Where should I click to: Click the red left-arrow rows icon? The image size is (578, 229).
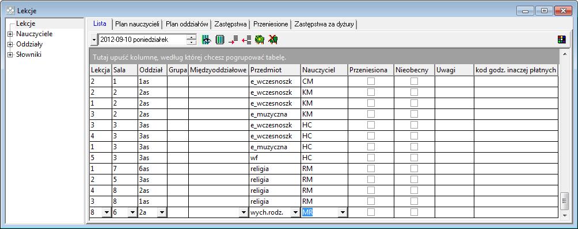coord(246,40)
